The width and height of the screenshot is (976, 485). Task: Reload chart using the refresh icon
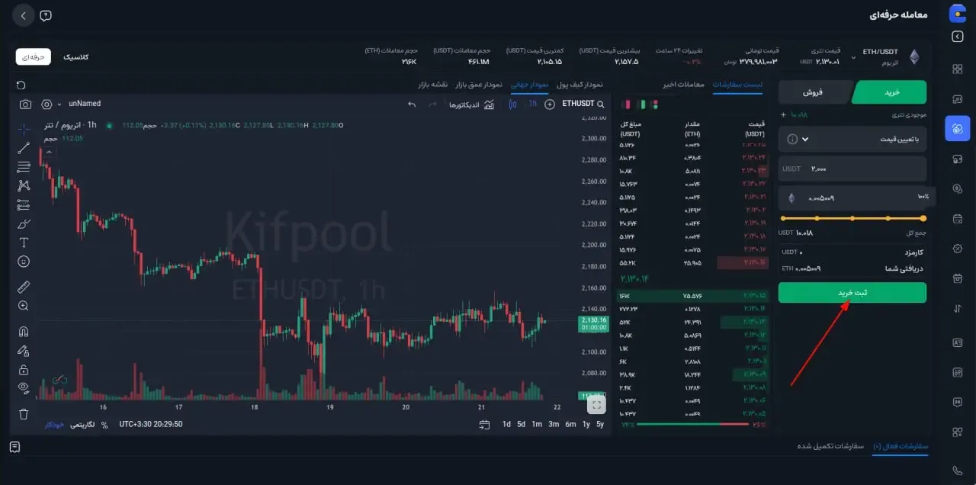21,85
